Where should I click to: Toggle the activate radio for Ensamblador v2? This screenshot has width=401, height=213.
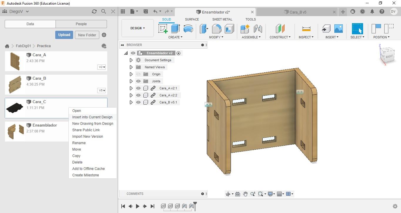[x=178, y=53]
